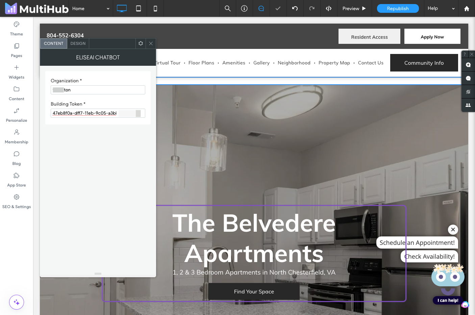Expand the Help dropdown menu
This screenshot has height=315, width=475.
pos(441,8)
